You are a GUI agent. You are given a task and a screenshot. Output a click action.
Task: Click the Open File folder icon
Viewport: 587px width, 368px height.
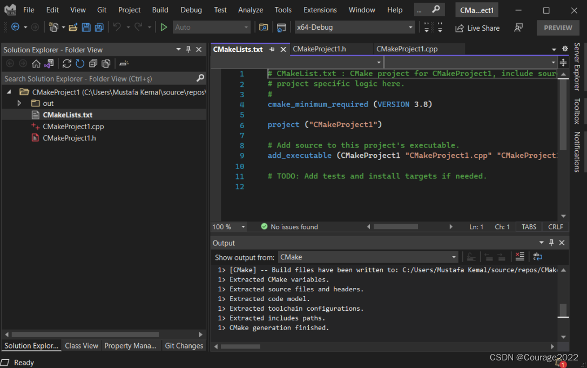pyautogui.click(x=72, y=28)
